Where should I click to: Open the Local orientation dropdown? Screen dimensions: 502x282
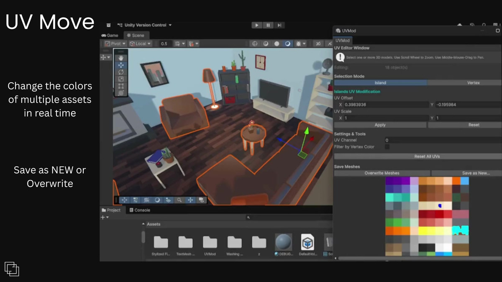(141, 43)
